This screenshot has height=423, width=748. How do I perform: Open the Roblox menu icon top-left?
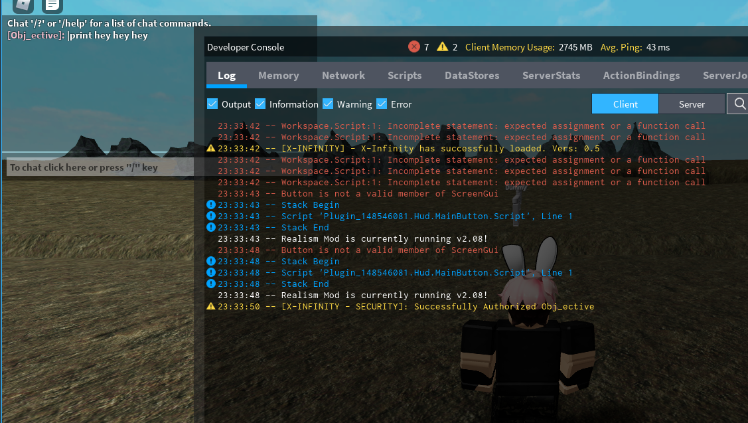tap(21, 6)
